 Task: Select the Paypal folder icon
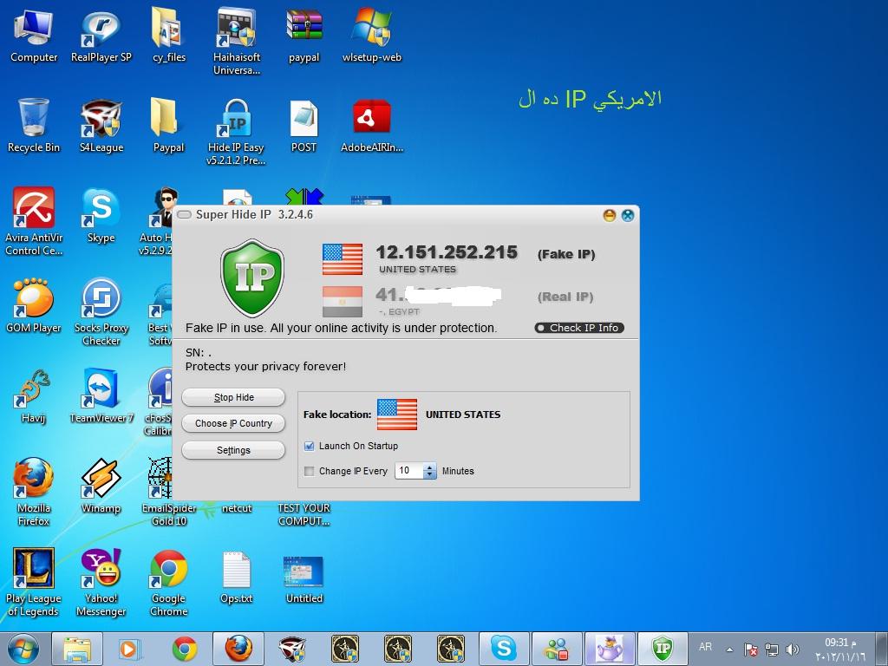[x=168, y=126]
